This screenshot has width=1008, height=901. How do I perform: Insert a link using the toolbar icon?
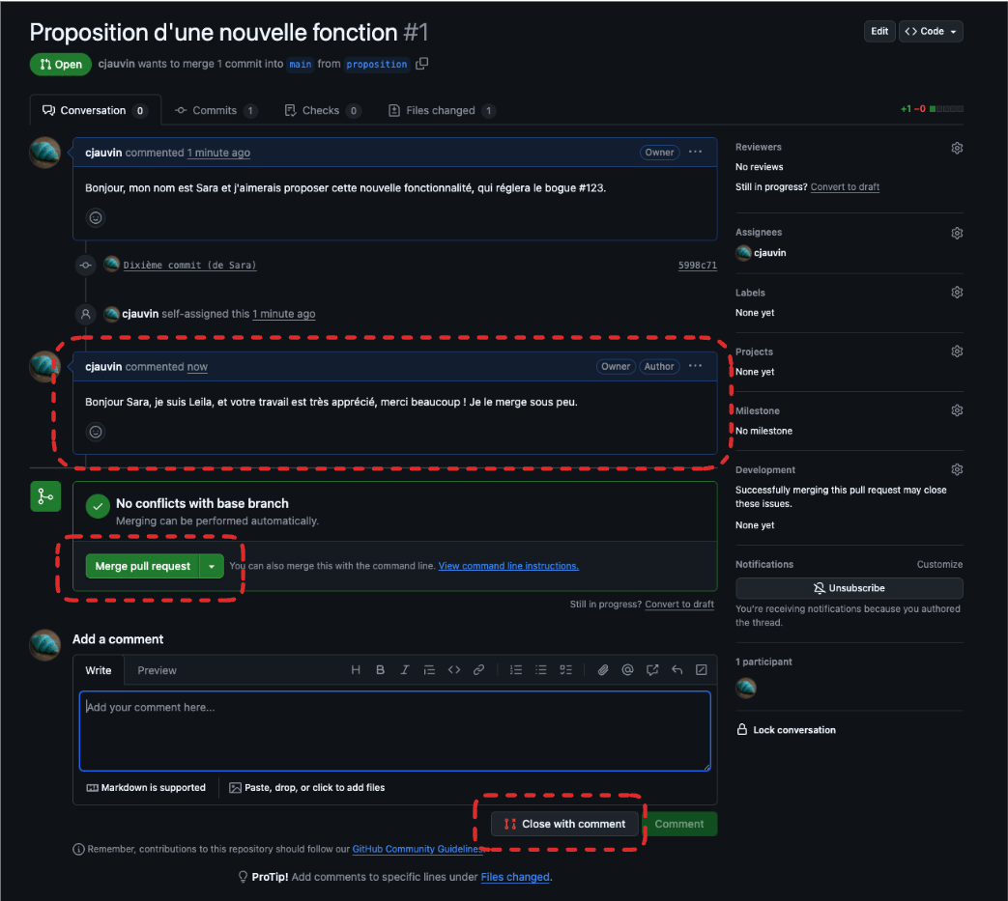coord(478,670)
